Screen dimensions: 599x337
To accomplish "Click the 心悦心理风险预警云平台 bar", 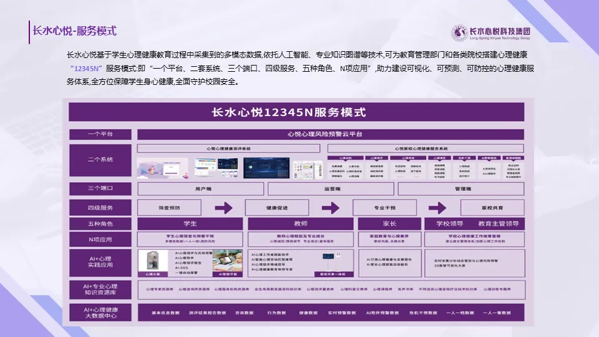I will click(331, 134).
